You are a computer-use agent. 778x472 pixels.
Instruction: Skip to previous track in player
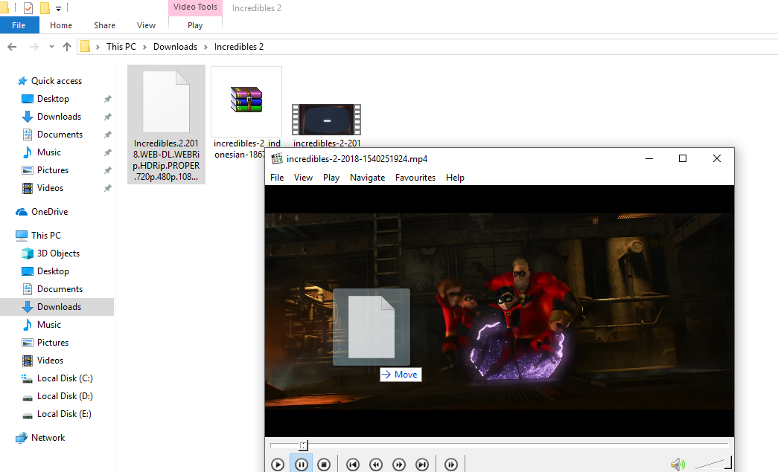pos(353,464)
